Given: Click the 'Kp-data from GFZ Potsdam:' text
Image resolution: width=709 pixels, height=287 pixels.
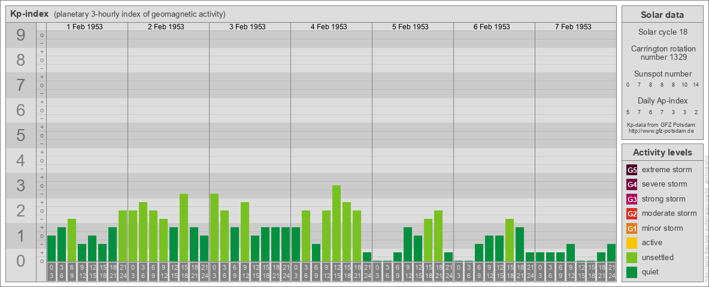Looking at the screenshot, I should pos(661,125).
